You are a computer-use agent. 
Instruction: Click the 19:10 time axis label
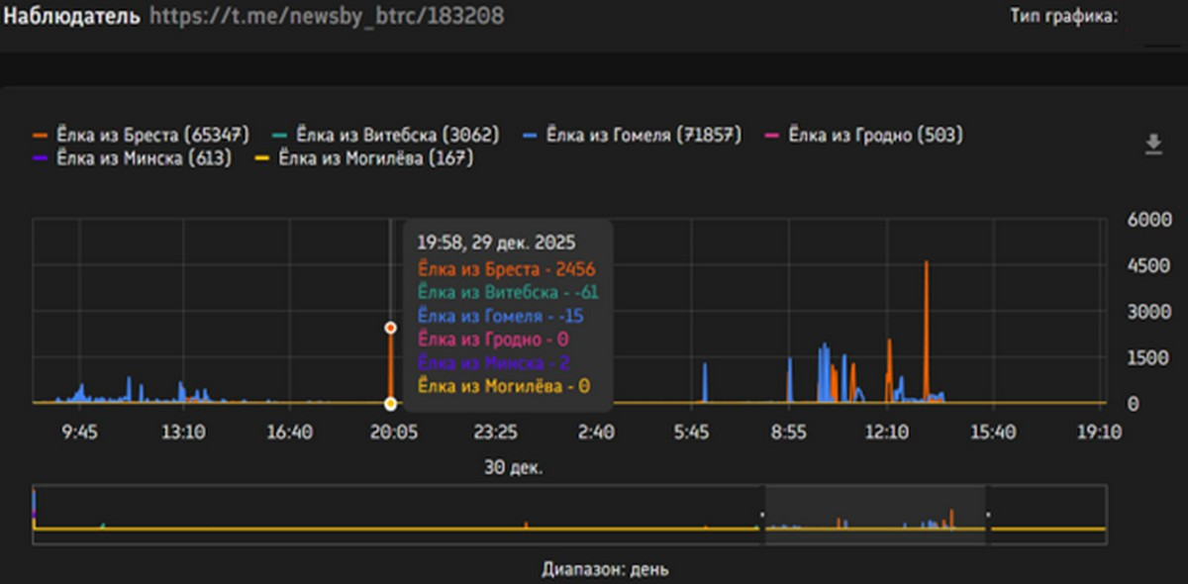[1099, 432]
